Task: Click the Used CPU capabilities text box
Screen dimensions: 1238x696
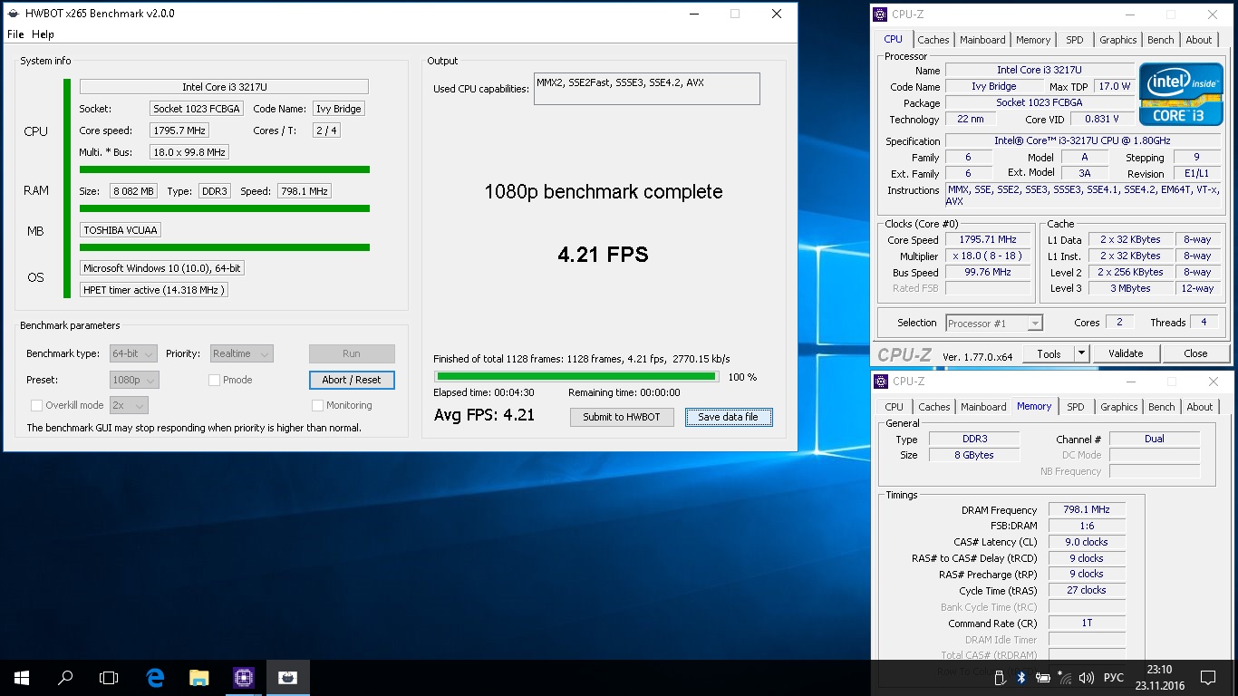Action: pyautogui.click(x=646, y=89)
